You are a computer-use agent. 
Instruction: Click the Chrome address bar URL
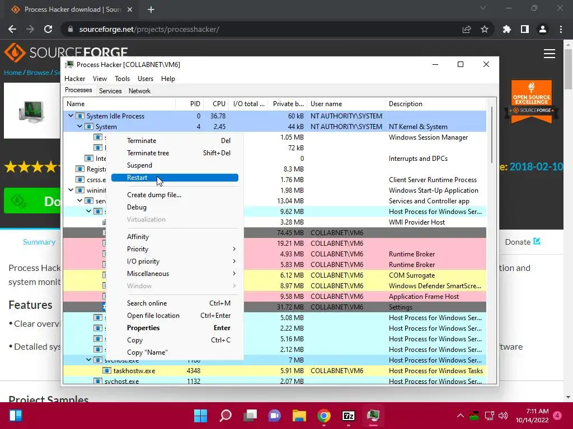(x=149, y=29)
